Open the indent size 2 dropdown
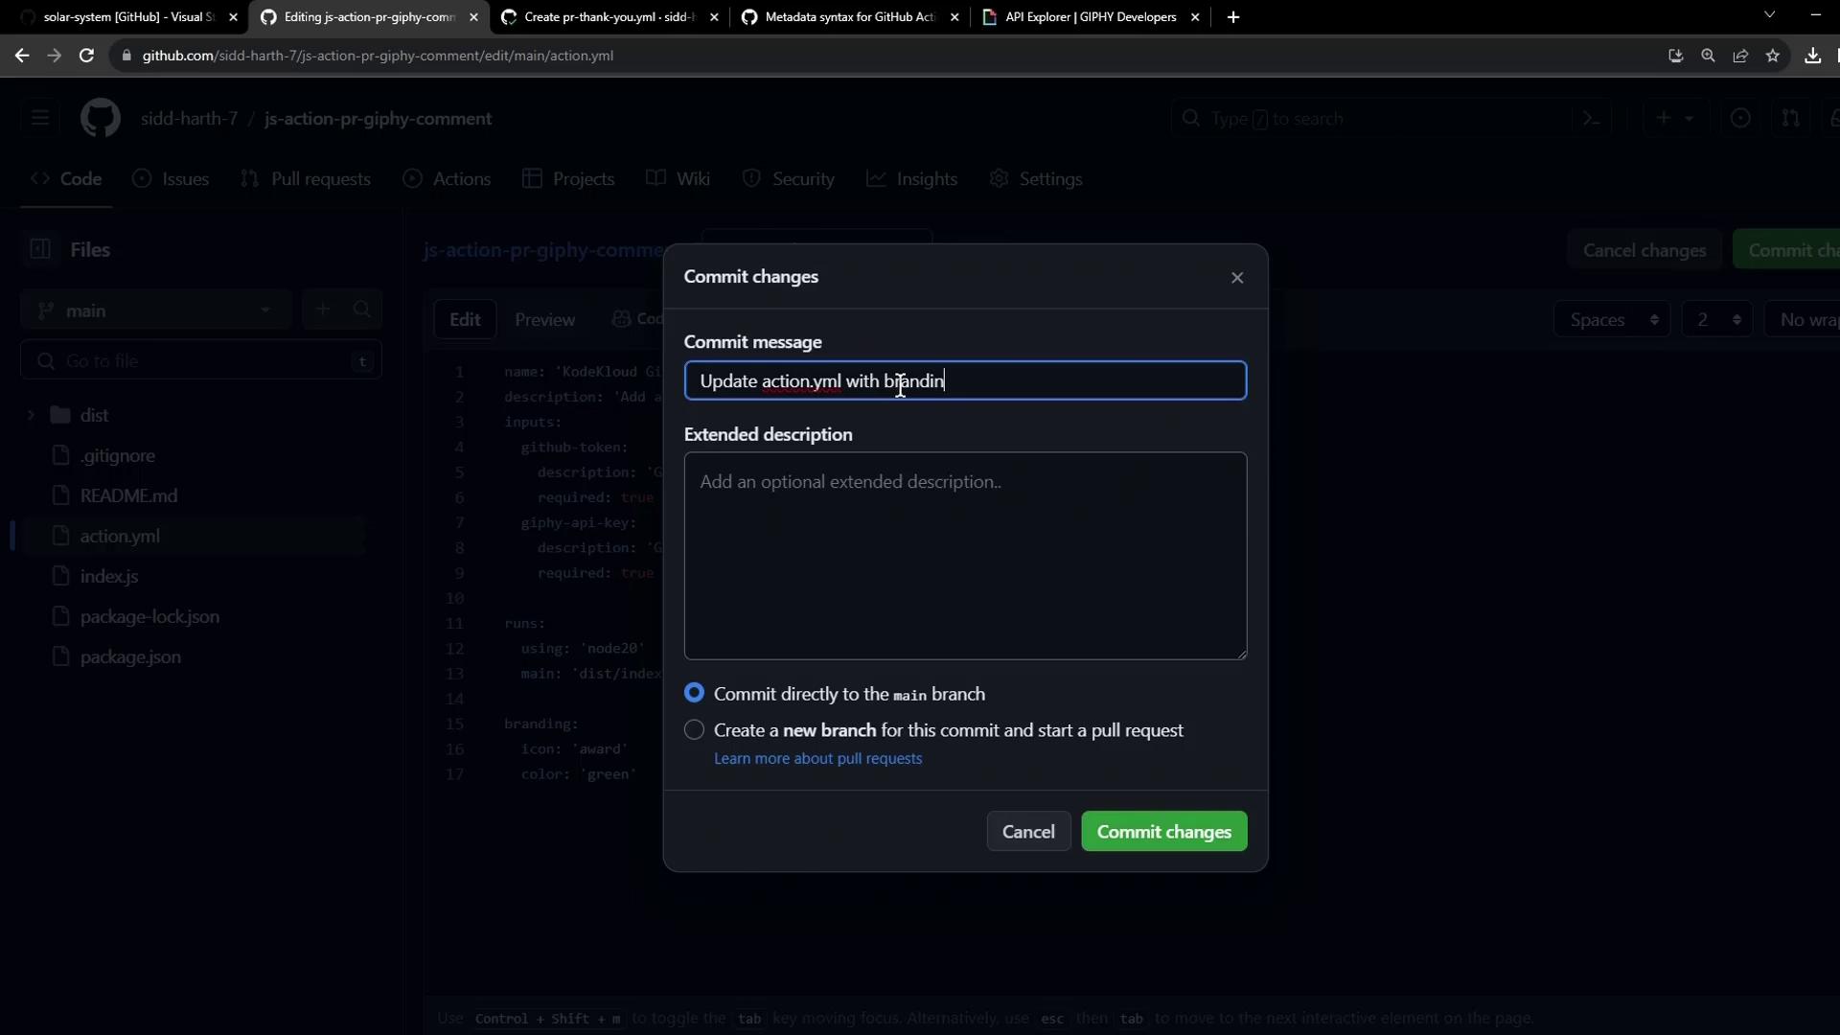 (x=1716, y=320)
